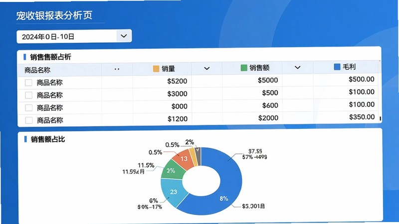Click the blue 毛利 legend swatch

click(x=337, y=67)
